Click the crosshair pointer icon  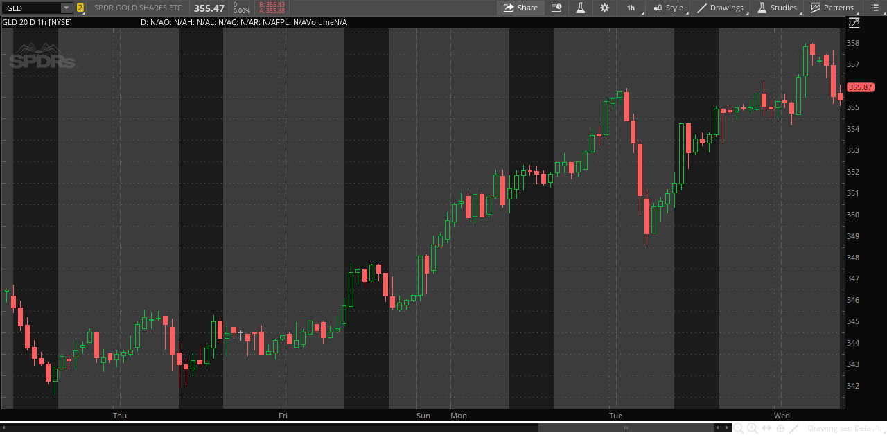pyautogui.click(x=780, y=429)
